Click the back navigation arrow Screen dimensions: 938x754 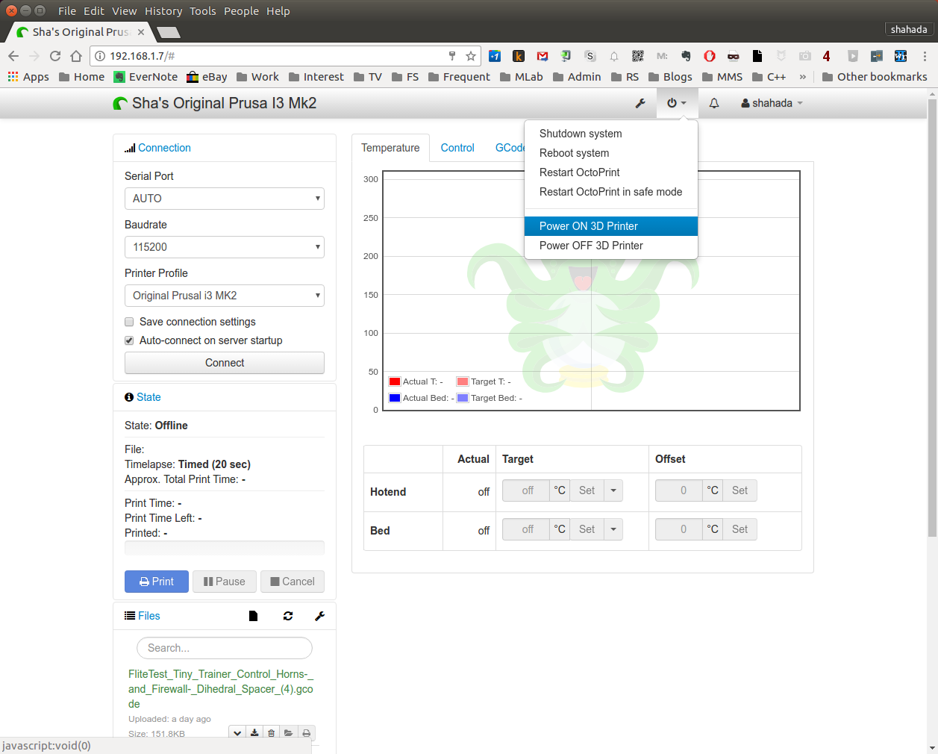coord(13,56)
